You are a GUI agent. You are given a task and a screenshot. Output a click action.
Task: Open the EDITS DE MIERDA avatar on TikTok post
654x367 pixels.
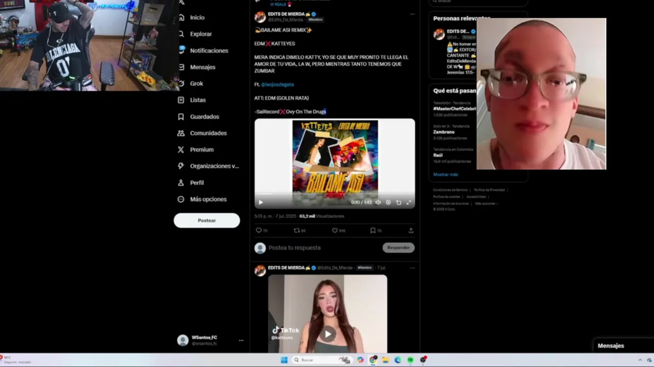[260, 270]
